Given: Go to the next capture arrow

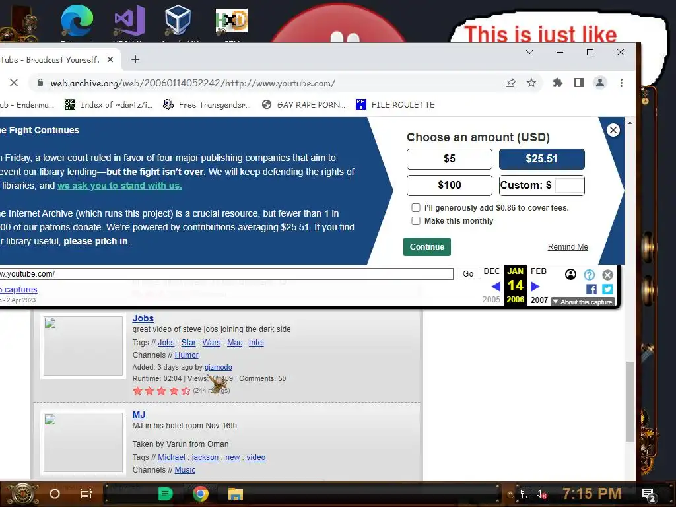Looking at the screenshot, I should [x=535, y=287].
